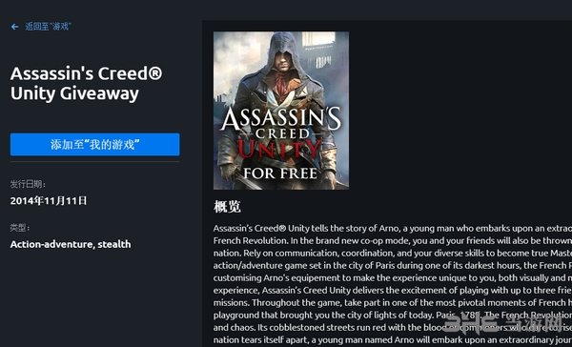This screenshot has width=572, height=347.
Task: Select the 发行日期 label
Action: [28, 184]
